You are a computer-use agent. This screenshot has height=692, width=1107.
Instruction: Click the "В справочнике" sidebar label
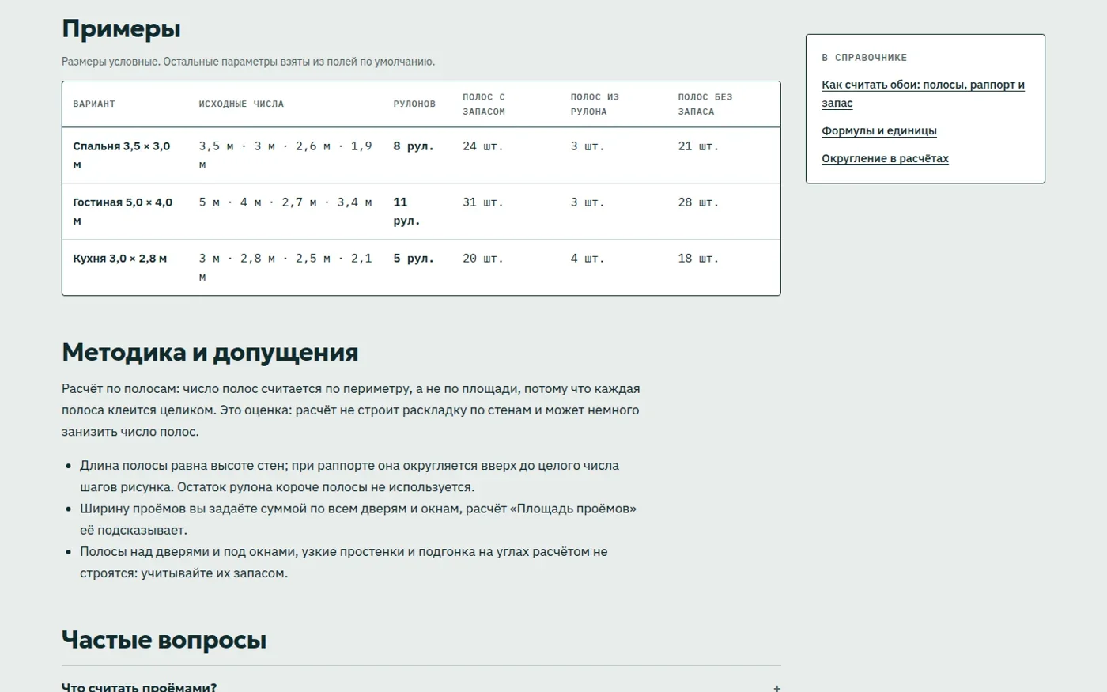[864, 58]
